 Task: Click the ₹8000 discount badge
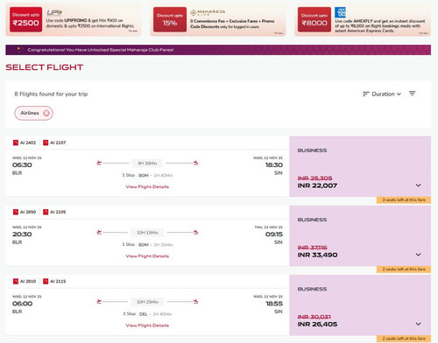pos(314,19)
